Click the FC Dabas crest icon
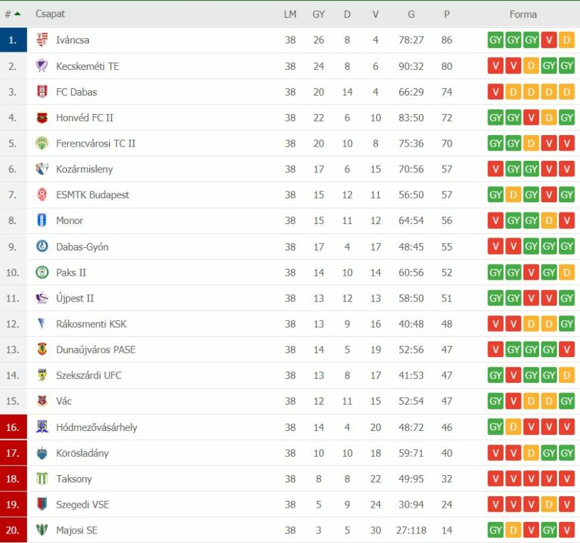 pos(42,92)
